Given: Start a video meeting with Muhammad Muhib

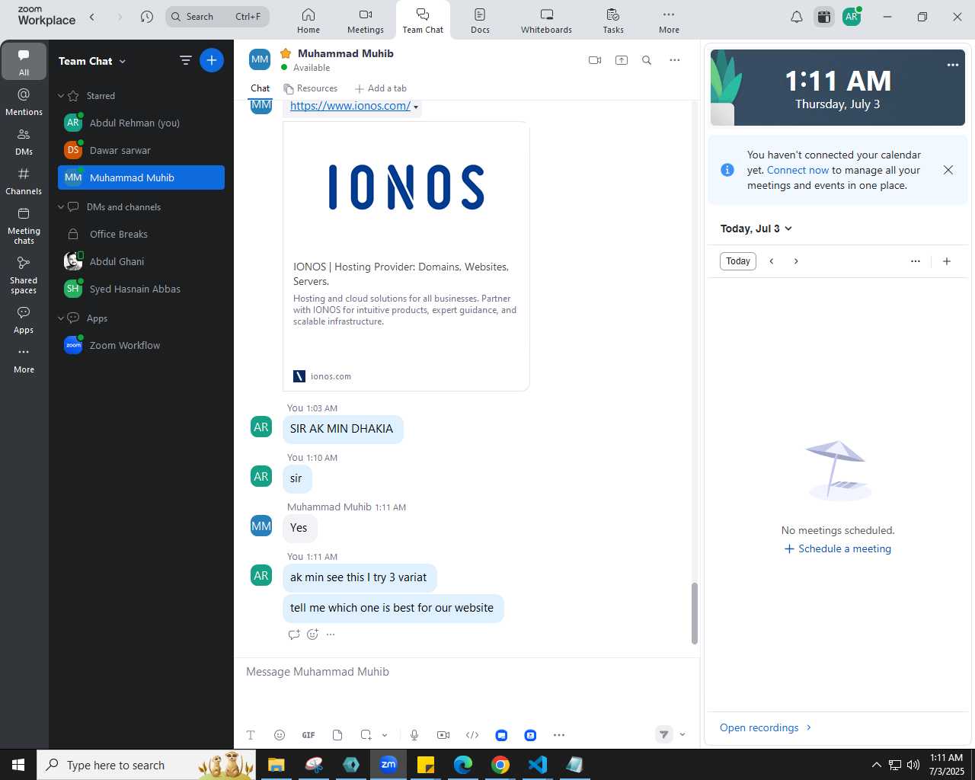Looking at the screenshot, I should [595, 60].
